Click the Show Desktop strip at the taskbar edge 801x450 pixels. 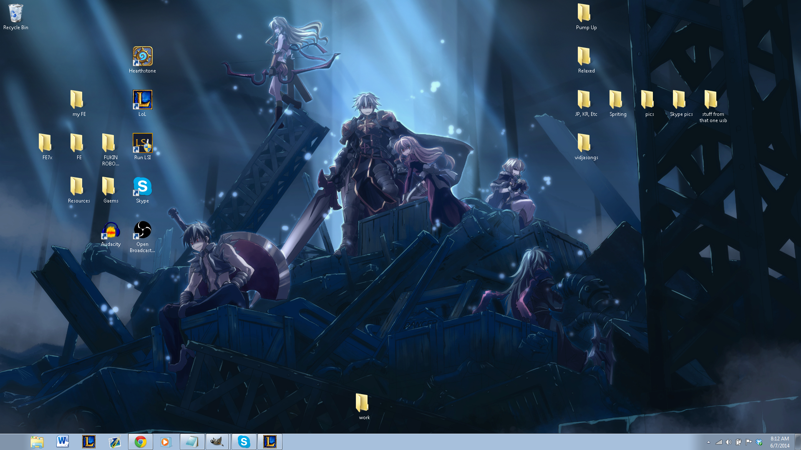pos(798,442)
